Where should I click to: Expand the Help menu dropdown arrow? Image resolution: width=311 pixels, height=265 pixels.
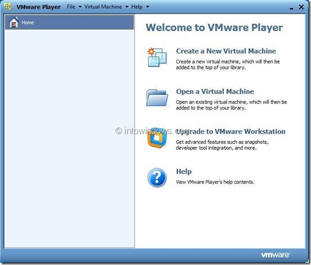click(148, 7)
